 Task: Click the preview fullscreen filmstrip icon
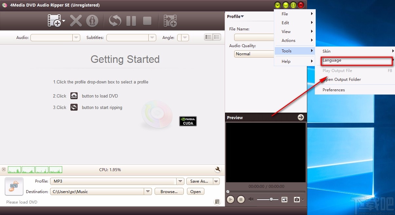[x=285, y=199]
